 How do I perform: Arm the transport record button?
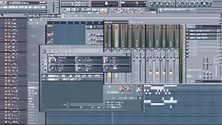(78, 10)
